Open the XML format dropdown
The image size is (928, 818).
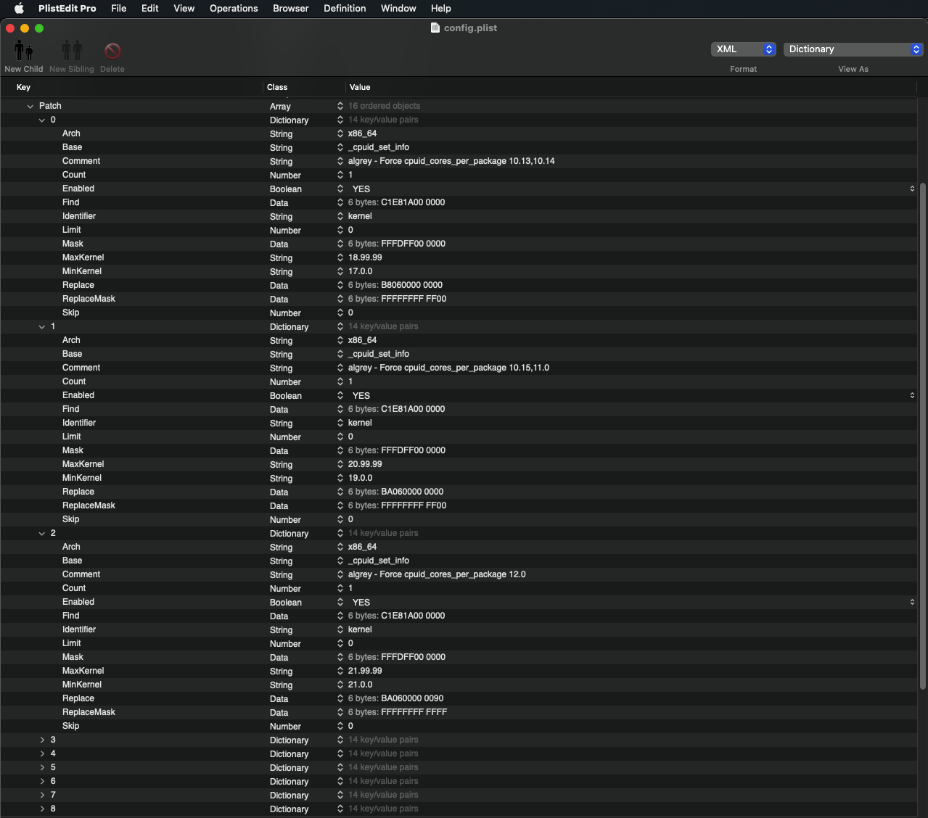click(x=744, y=49)
